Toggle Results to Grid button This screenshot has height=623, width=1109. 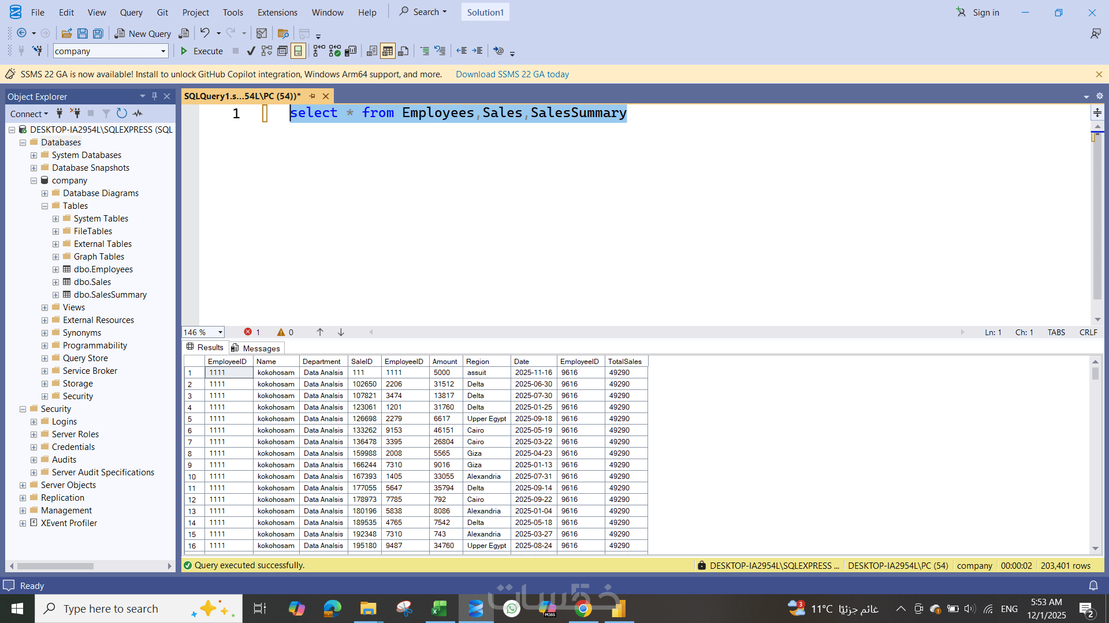coord(388,51)
